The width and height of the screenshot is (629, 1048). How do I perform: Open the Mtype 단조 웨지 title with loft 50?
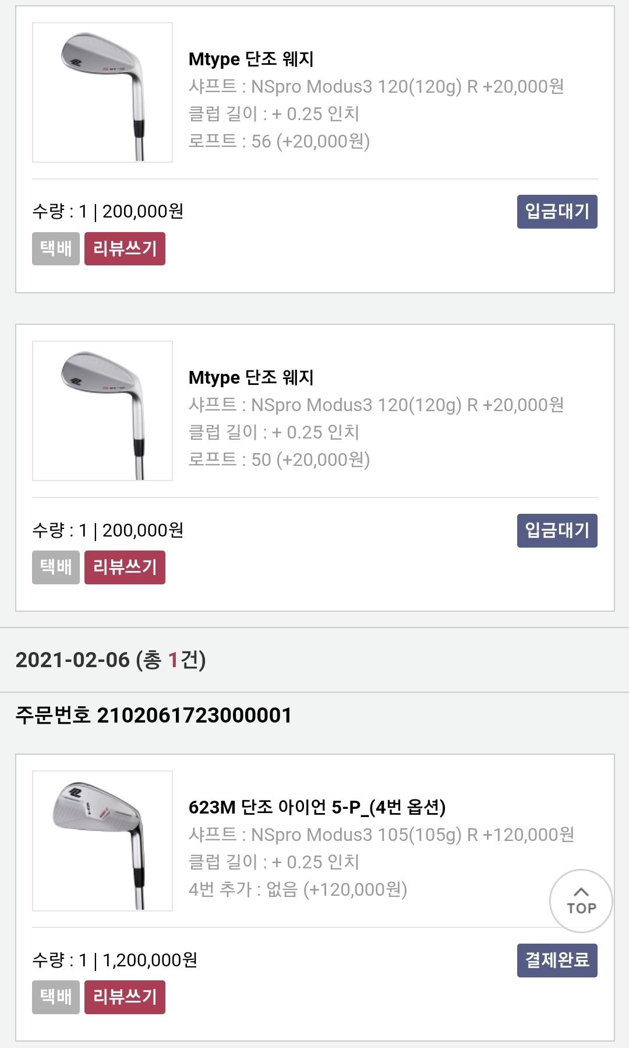(x=251, y=377)
